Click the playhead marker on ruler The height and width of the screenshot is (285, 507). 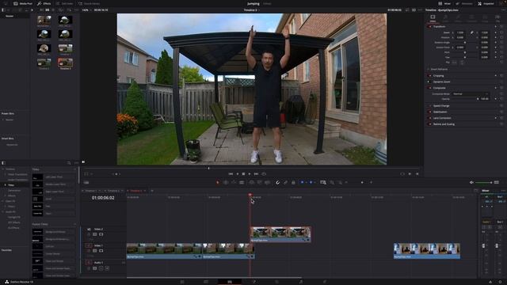(x=250, y=195)
